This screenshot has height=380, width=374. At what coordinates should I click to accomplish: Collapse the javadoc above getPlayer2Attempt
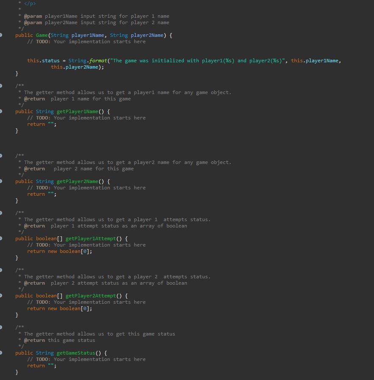pyautogui.click(x=3, y=270)
